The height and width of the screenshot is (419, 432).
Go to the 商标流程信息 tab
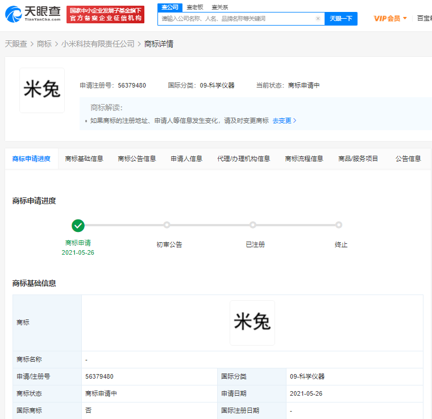coord(304,159)
